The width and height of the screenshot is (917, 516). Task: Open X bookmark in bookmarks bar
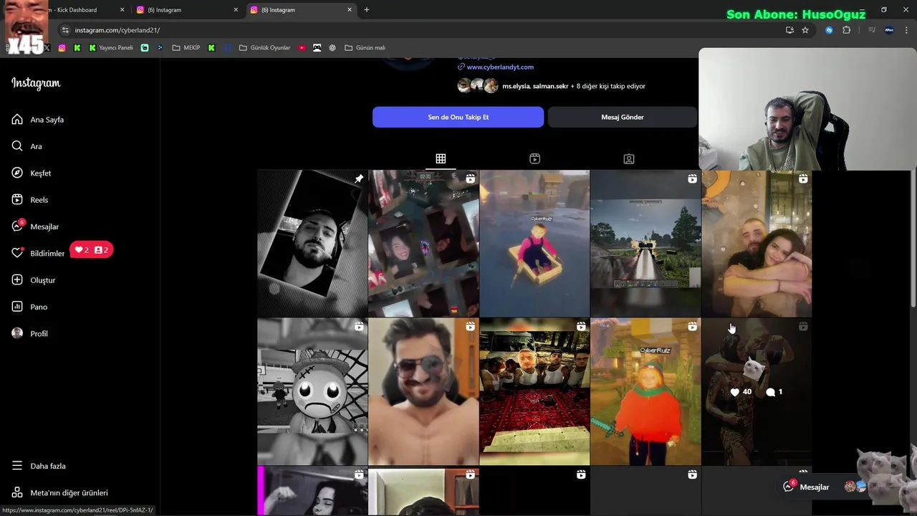point(47,48)
